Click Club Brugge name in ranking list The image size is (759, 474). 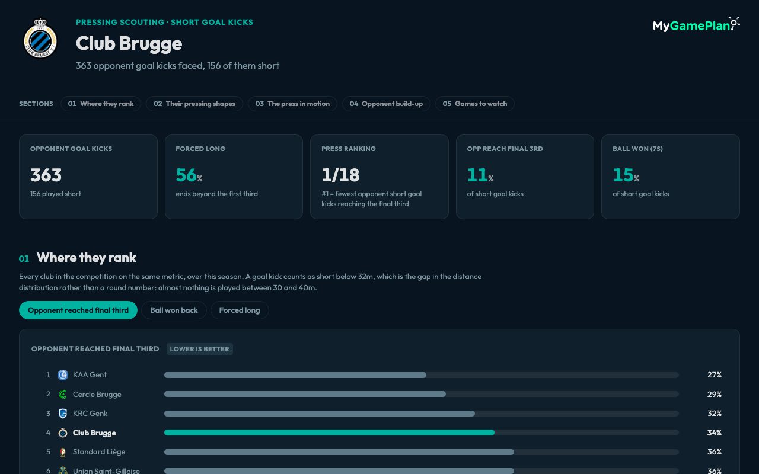click(94, 433)
